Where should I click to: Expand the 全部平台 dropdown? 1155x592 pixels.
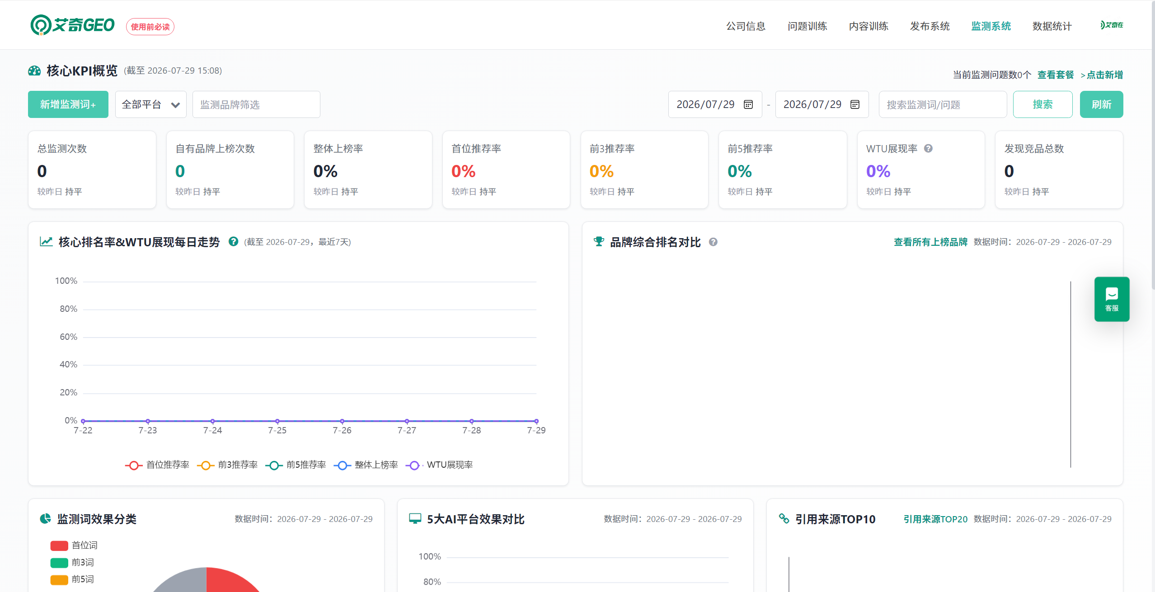[150, 104]
